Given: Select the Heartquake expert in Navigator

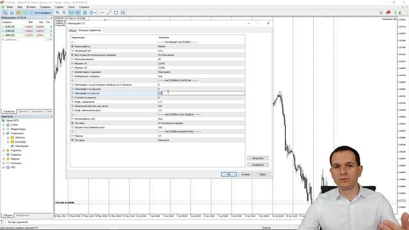Looking at the screenshot, I should pyautogui.click(x=22, y=146).
